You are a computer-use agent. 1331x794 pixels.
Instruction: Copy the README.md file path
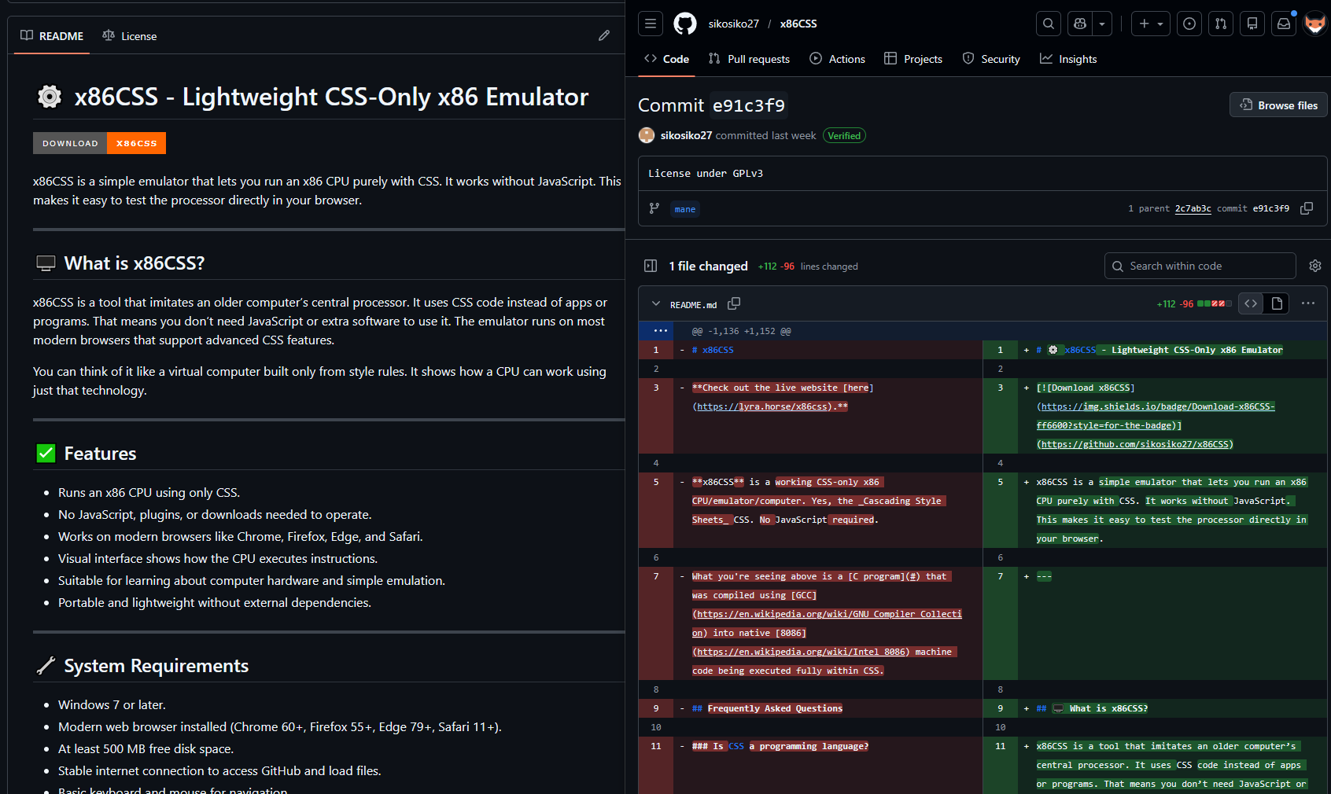pos(734,303)
